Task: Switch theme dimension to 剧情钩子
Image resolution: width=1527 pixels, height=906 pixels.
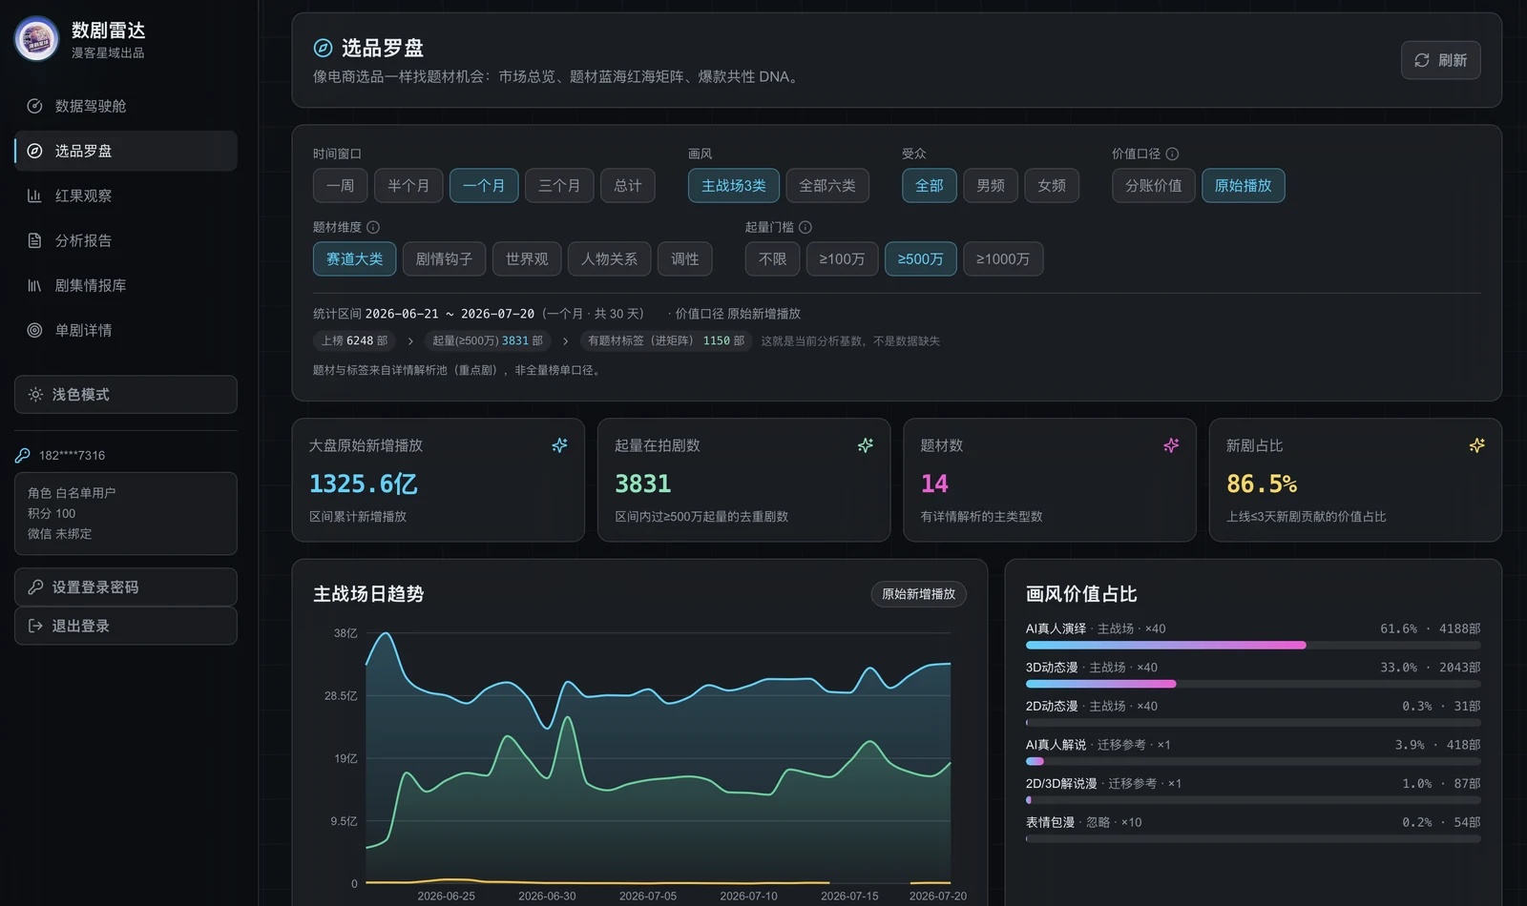Action: pyautogui.click(x=444, y=258)
